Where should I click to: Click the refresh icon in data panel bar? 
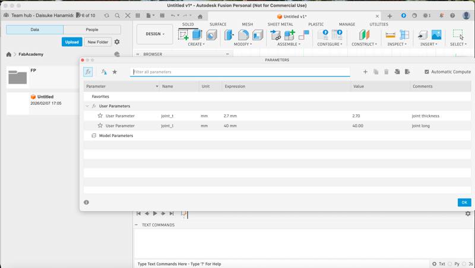point(106,15)
